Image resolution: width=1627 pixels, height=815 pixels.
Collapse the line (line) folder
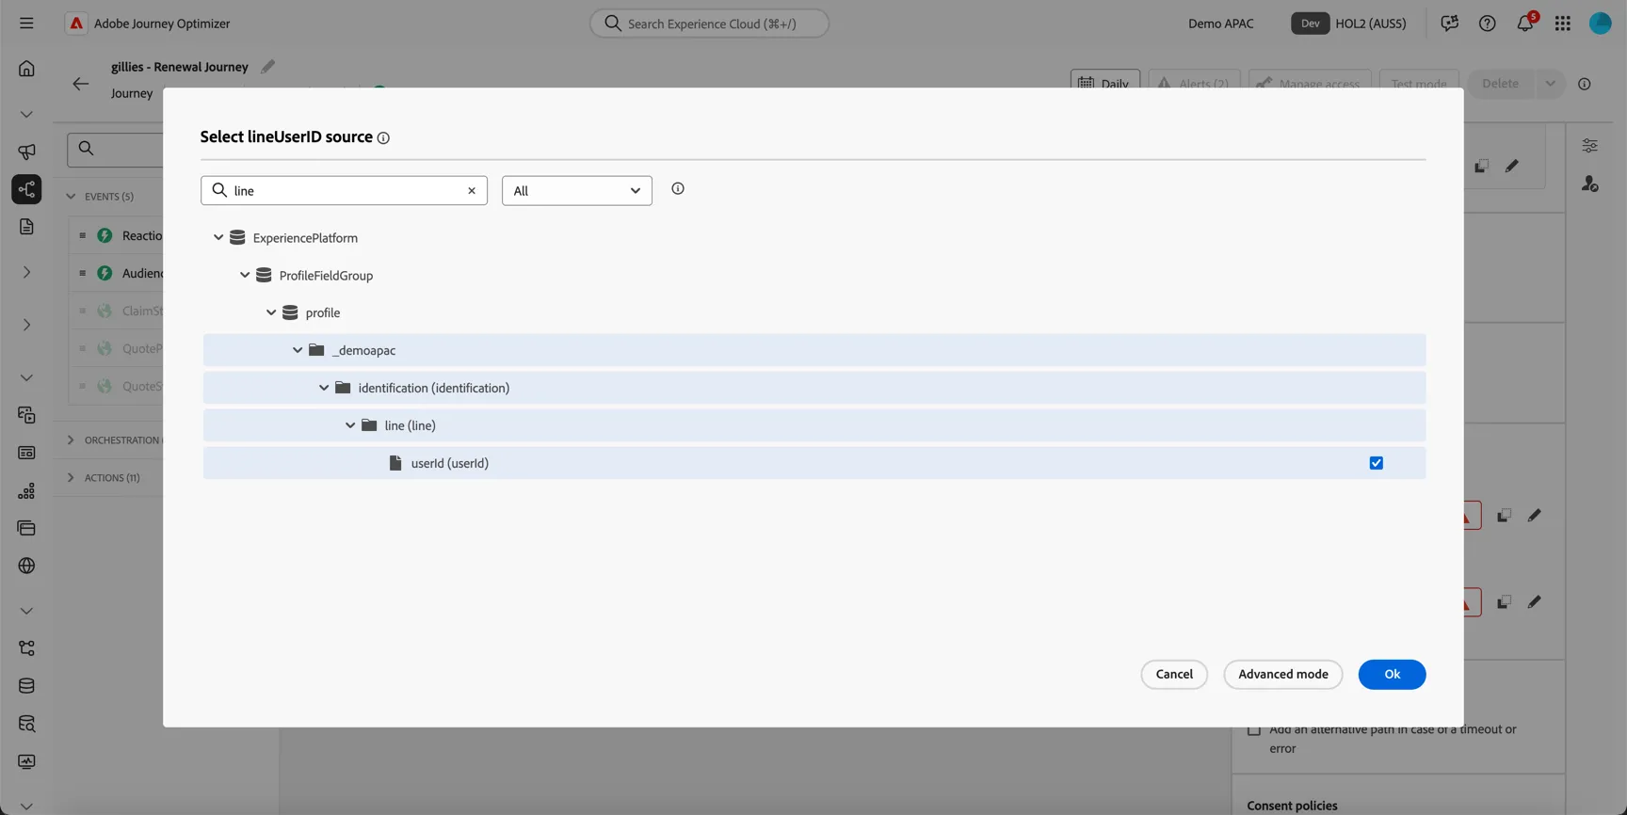350,425
